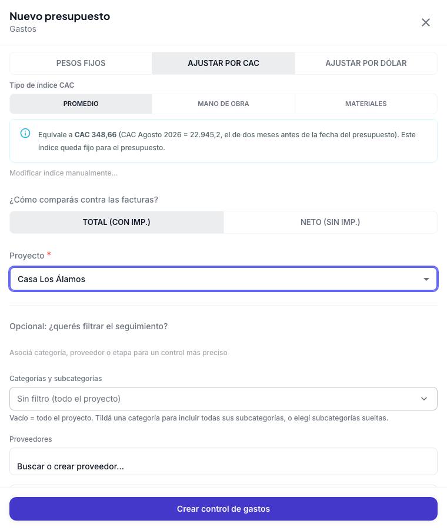447x530 pixels.
Task: Choose MANO DE OBRA index type
Action: pyautogui.click(x=223, y=104)
